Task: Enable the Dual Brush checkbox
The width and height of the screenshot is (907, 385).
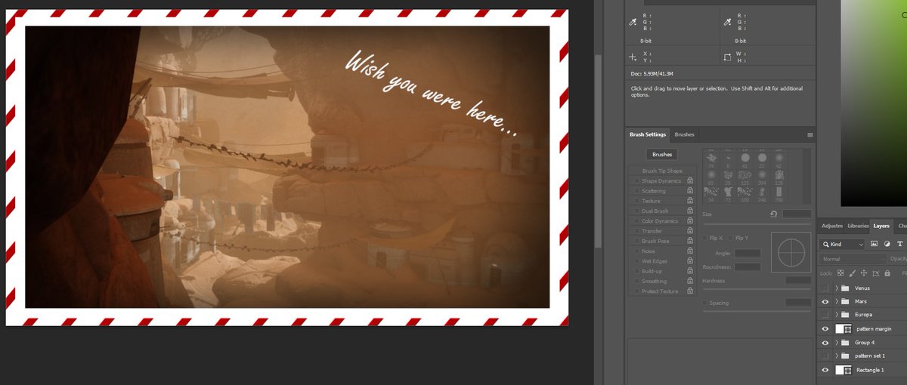Action: point(635,211)
